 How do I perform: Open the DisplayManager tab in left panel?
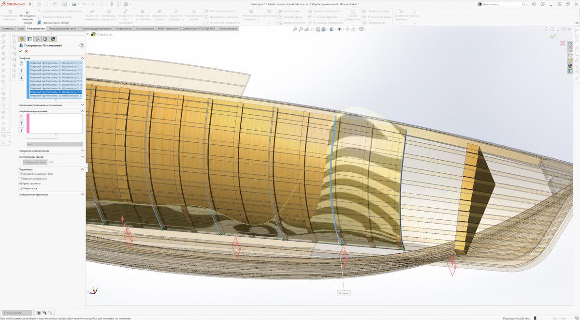point(53,39)
